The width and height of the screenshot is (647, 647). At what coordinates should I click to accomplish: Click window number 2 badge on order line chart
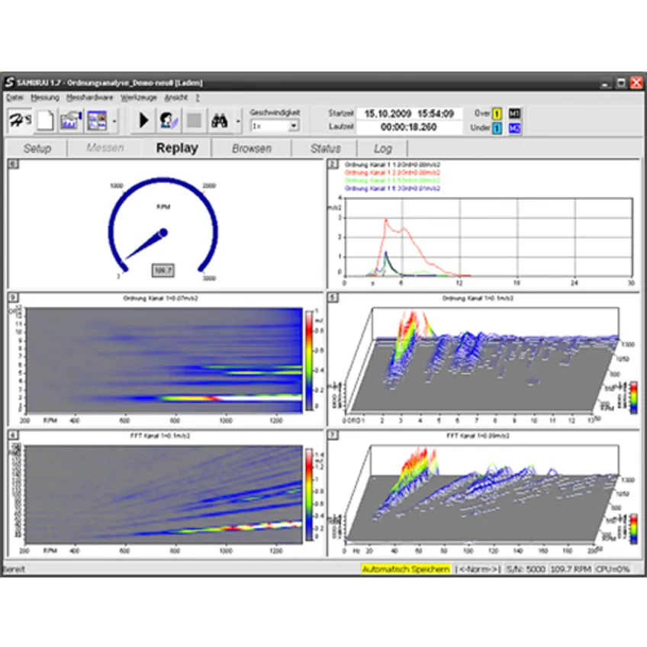coord(333,164)
